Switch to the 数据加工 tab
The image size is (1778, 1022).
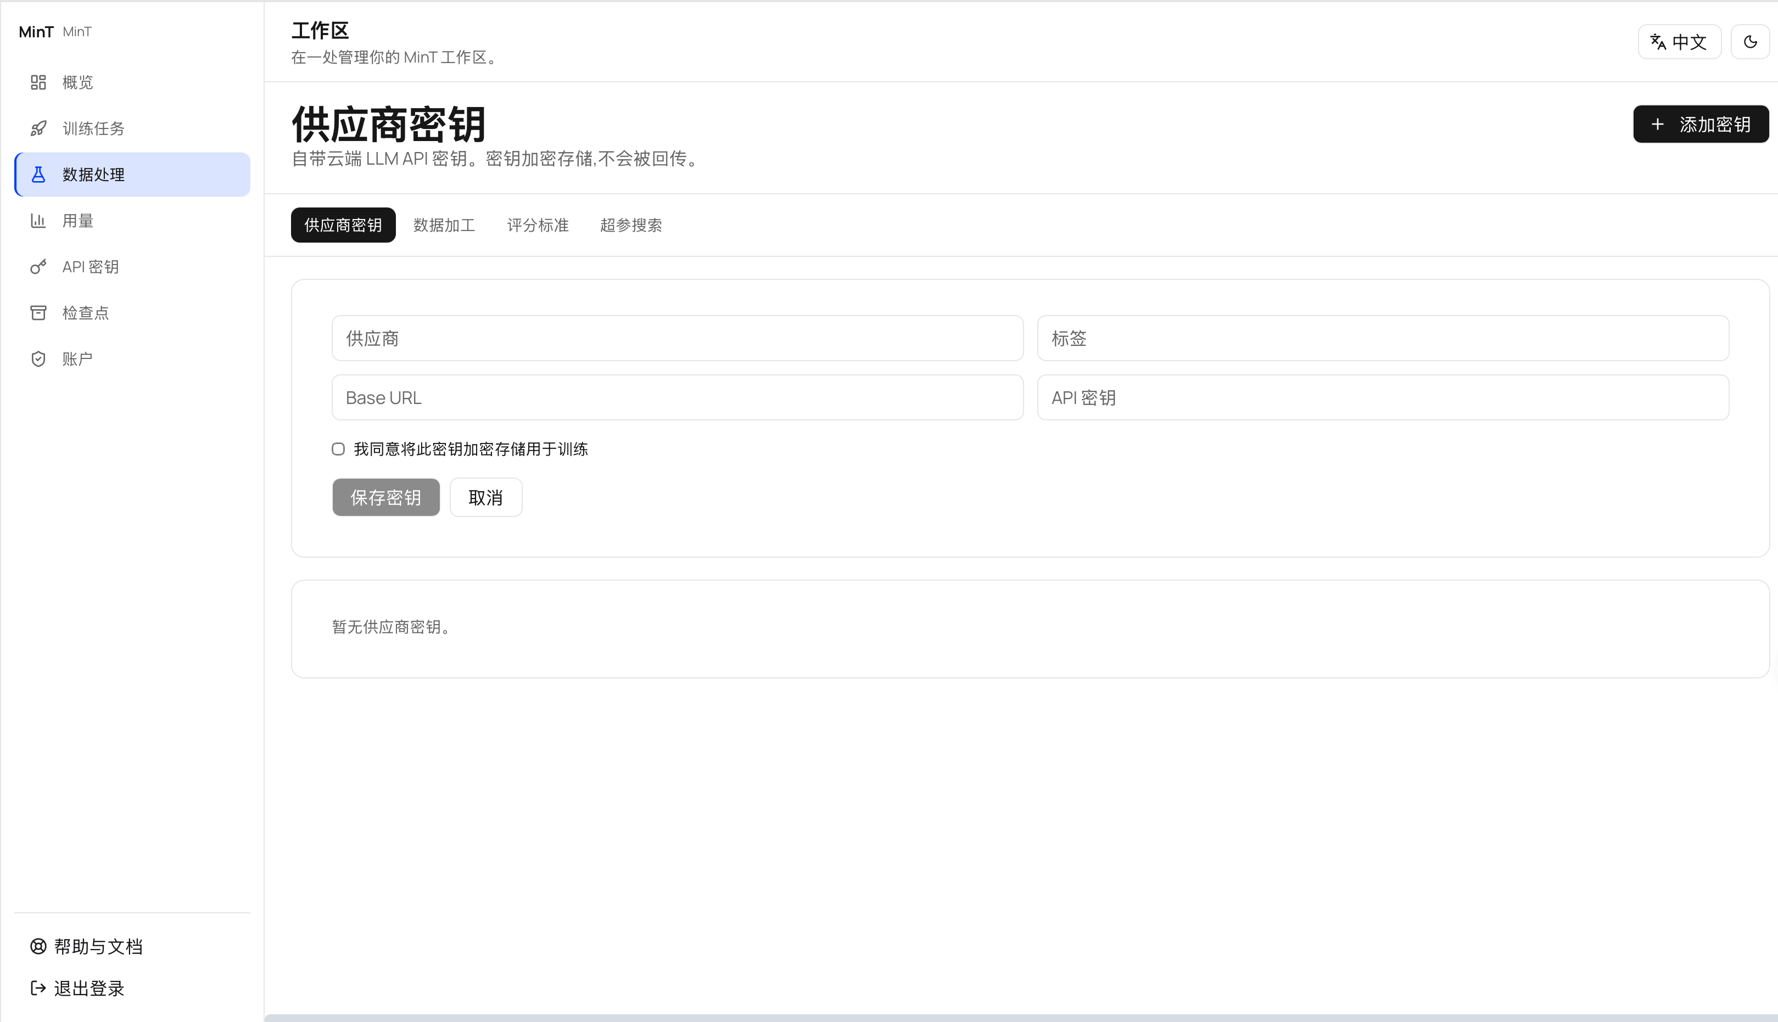pyautogui.click(x=444, y=224)
